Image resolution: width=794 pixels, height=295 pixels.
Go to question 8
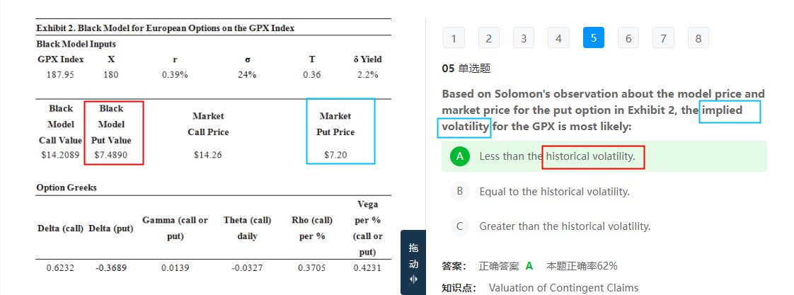click(698, 38)
